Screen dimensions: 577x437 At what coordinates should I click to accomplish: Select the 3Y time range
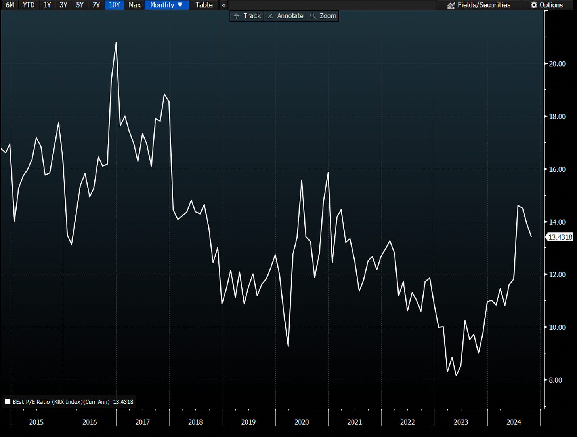tap(63, 5)
